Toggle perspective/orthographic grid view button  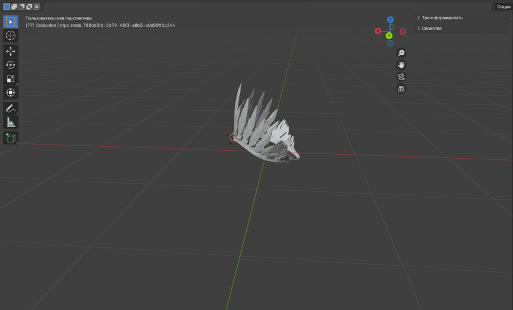401,89
